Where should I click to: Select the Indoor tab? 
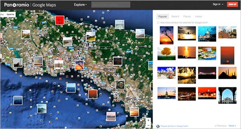[x=199, y=17]
